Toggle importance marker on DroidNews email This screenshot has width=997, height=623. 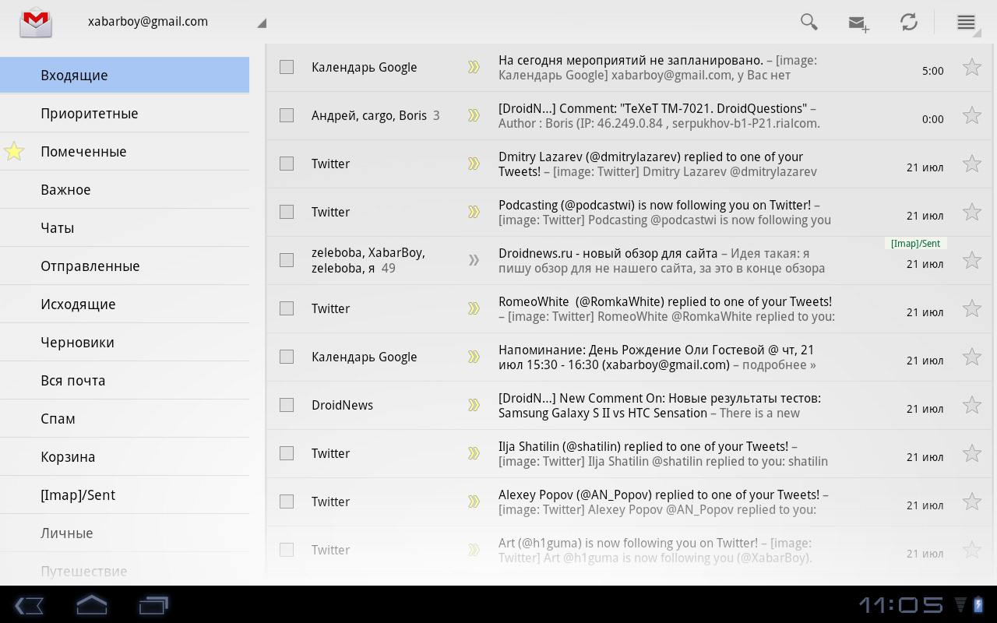pos(474,405)
